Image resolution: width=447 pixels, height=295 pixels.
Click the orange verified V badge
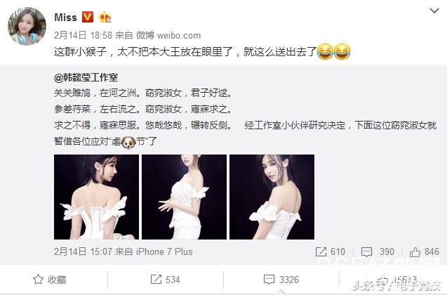coord(88,17)
